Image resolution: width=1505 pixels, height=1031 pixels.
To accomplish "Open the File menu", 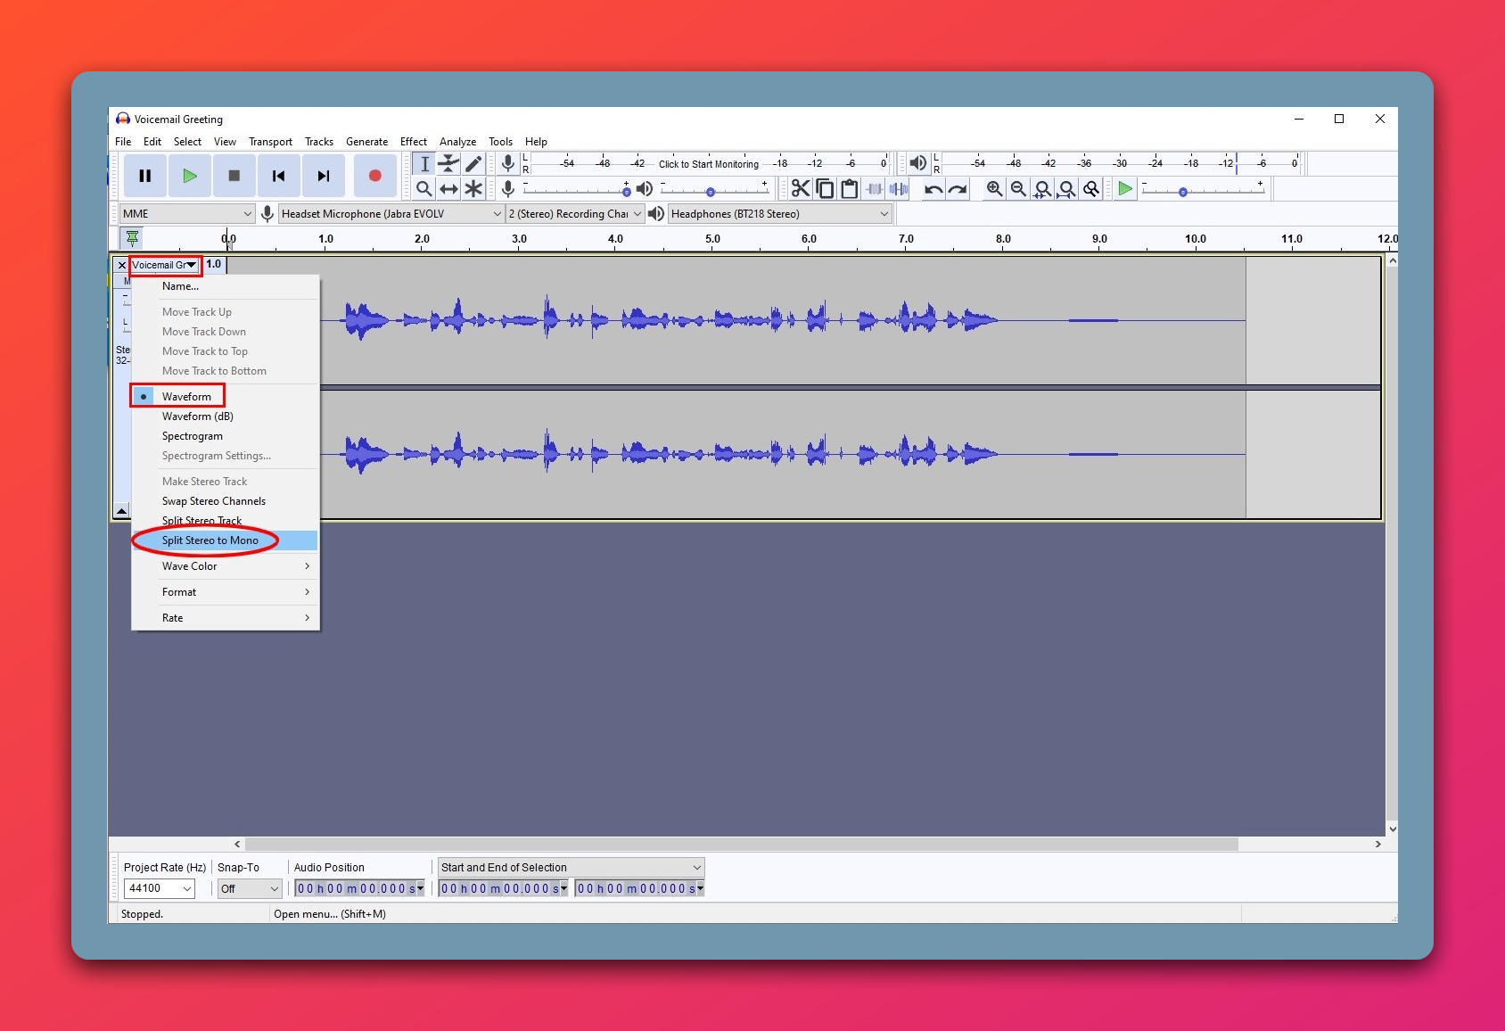I will pyautogui.click(x=123, y=142).
